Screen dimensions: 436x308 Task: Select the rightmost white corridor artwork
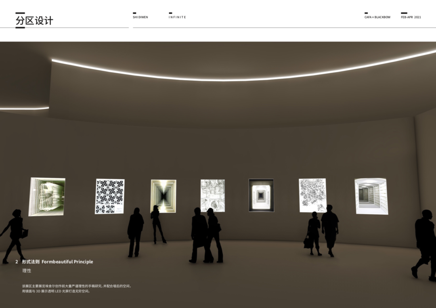click(371, 196)
